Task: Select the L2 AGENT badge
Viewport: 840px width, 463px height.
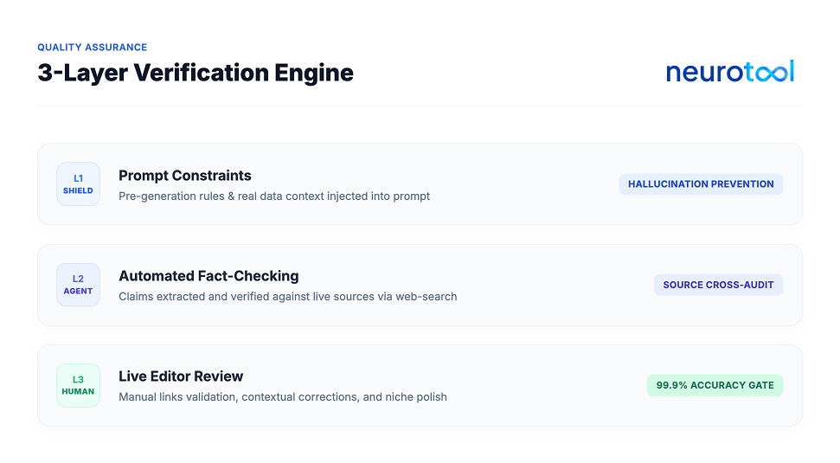Action: (78, 285)
